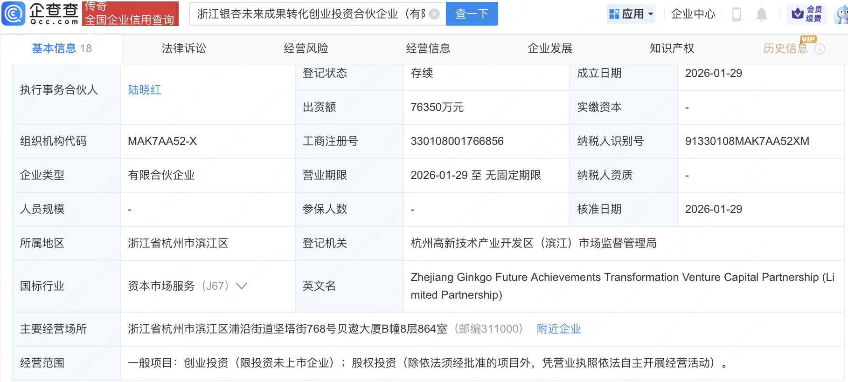Open the 应用 dropdown menu
The image size is (848, 382).
pos(631,14)
